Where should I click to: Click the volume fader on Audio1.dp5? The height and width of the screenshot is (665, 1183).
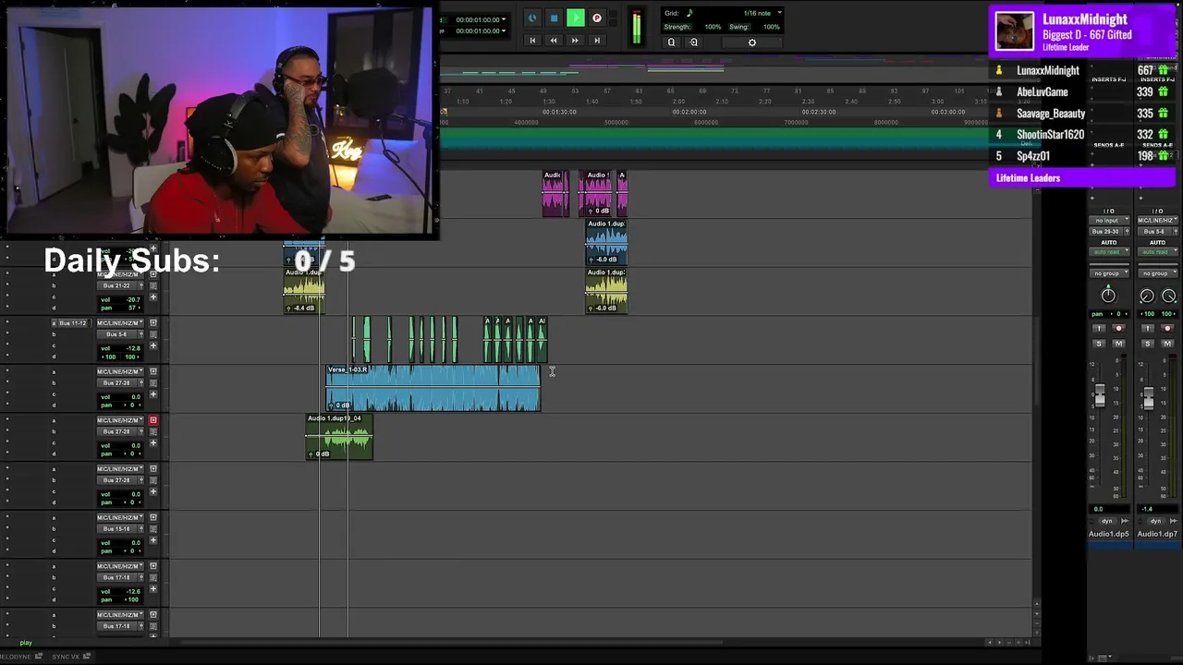point(1099,397)
